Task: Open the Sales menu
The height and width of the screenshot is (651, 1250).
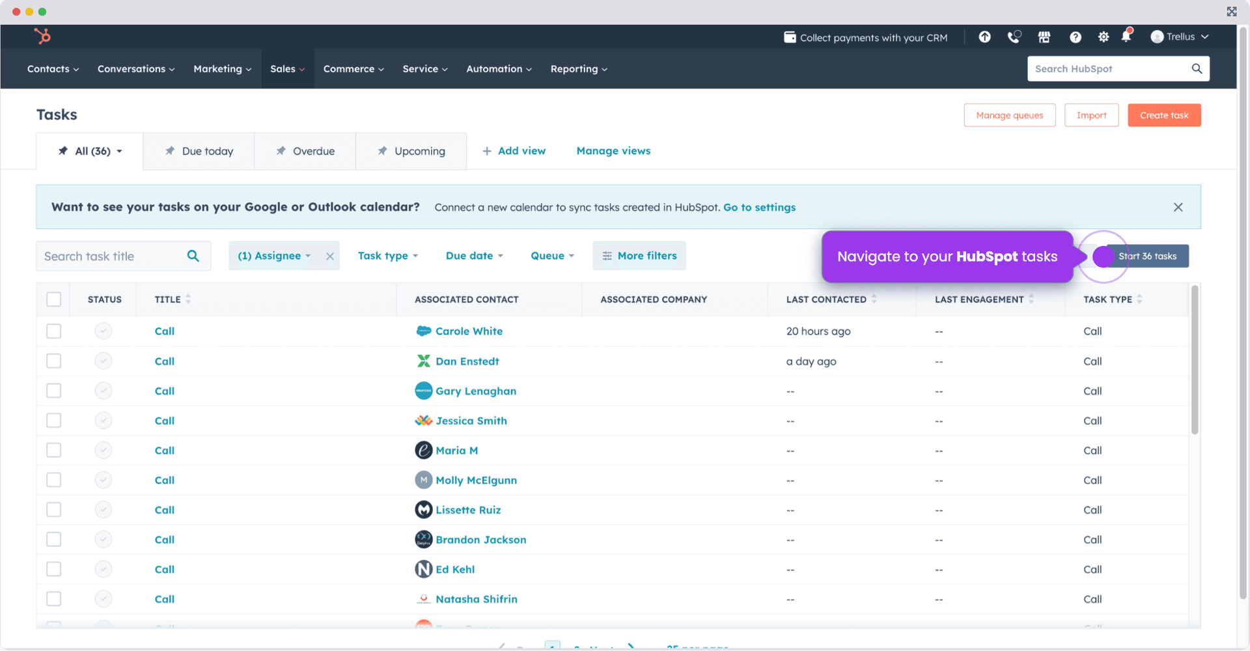Action: pyautogui.click(x=287, y=69)
